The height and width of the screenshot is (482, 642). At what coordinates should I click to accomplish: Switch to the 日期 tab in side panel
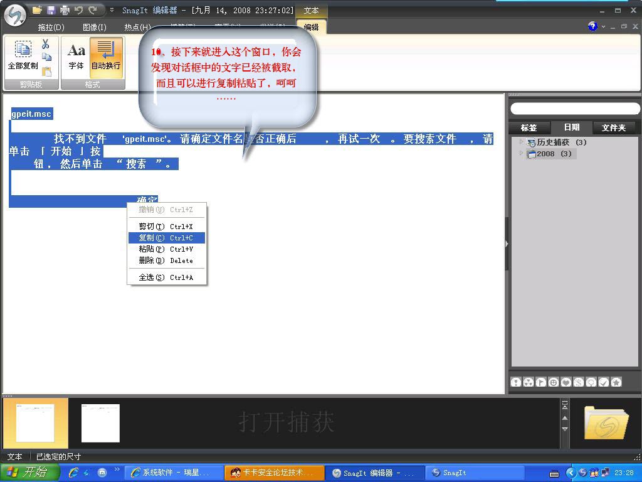pos(571,127)
